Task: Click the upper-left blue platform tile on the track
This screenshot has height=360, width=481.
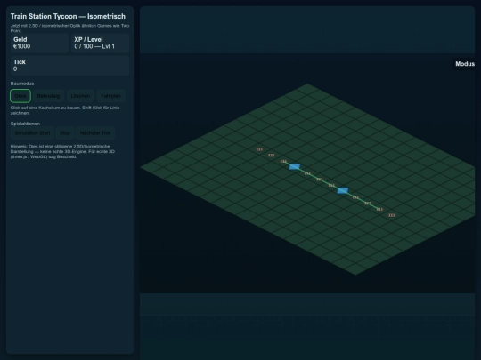Action: click(295, 166)
